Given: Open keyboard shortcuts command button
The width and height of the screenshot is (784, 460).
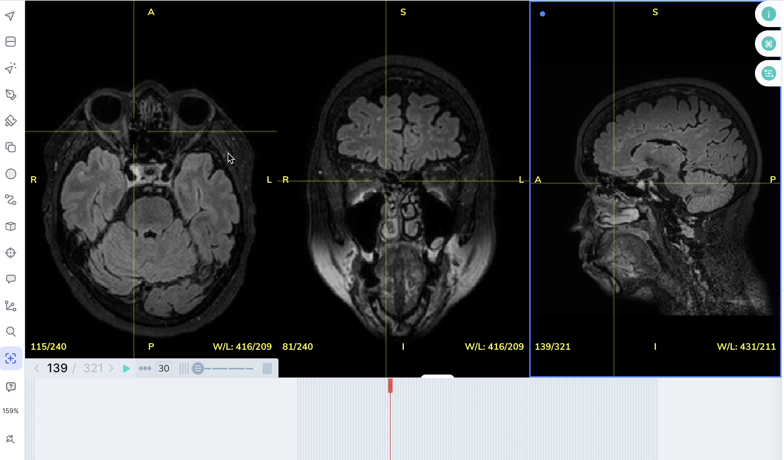Looking at the screenshot, I should (768, 44).
